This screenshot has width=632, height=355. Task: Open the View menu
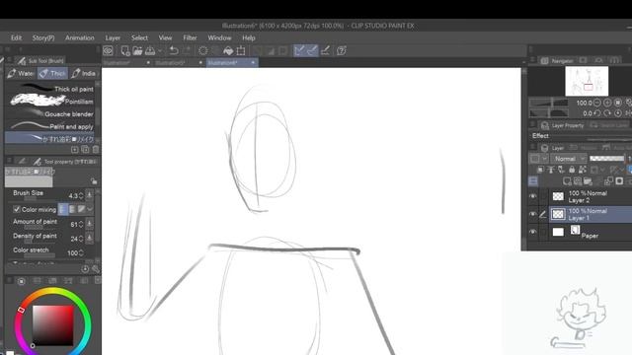pyautogui.click(x=165, y=37)
